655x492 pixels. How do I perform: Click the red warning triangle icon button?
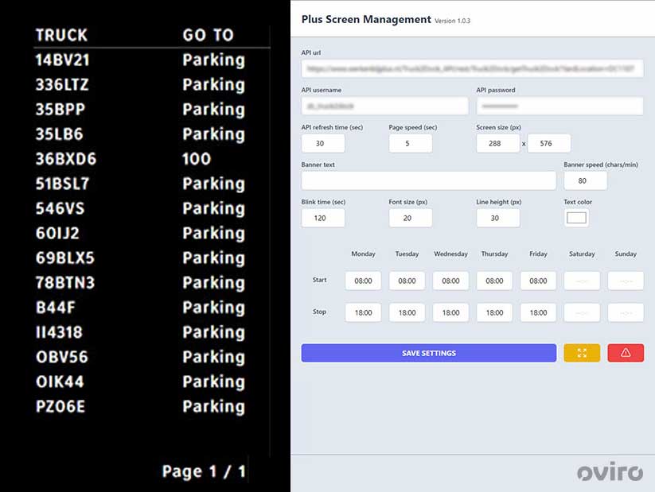626,353
